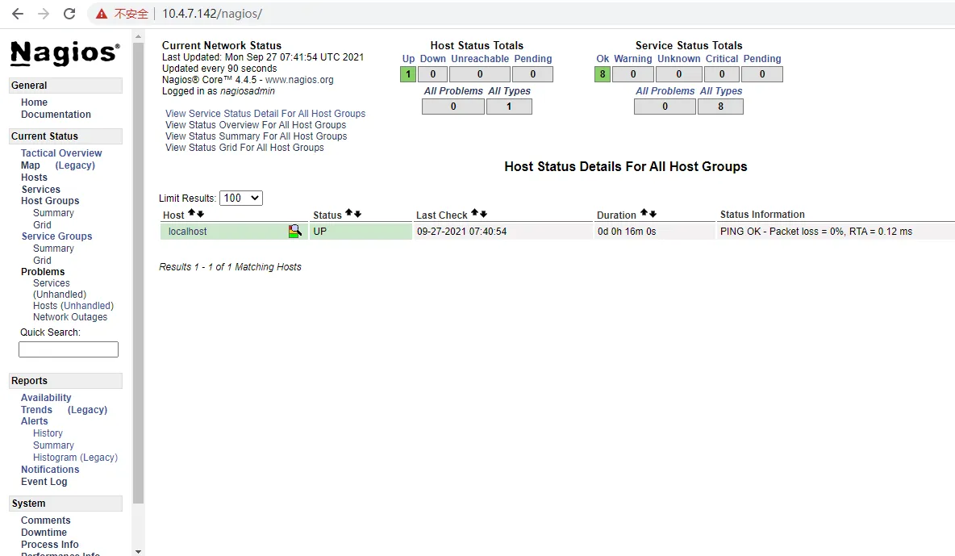This screenshot has height=556, width=955.
Task: Open Home in the sidebar
Action: (34, 102)
